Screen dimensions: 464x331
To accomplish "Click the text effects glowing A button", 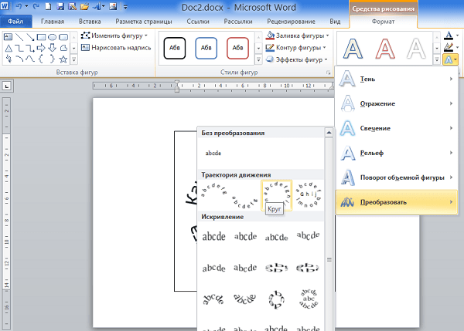I will pyautogui.click(x=449, y=59).
